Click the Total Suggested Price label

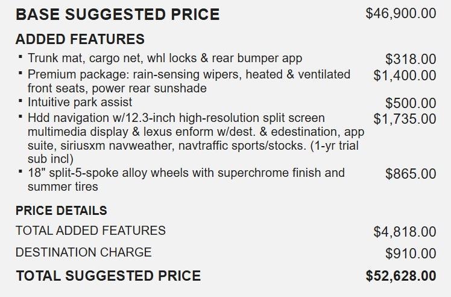pyautogui.click(x=108, y=276)
